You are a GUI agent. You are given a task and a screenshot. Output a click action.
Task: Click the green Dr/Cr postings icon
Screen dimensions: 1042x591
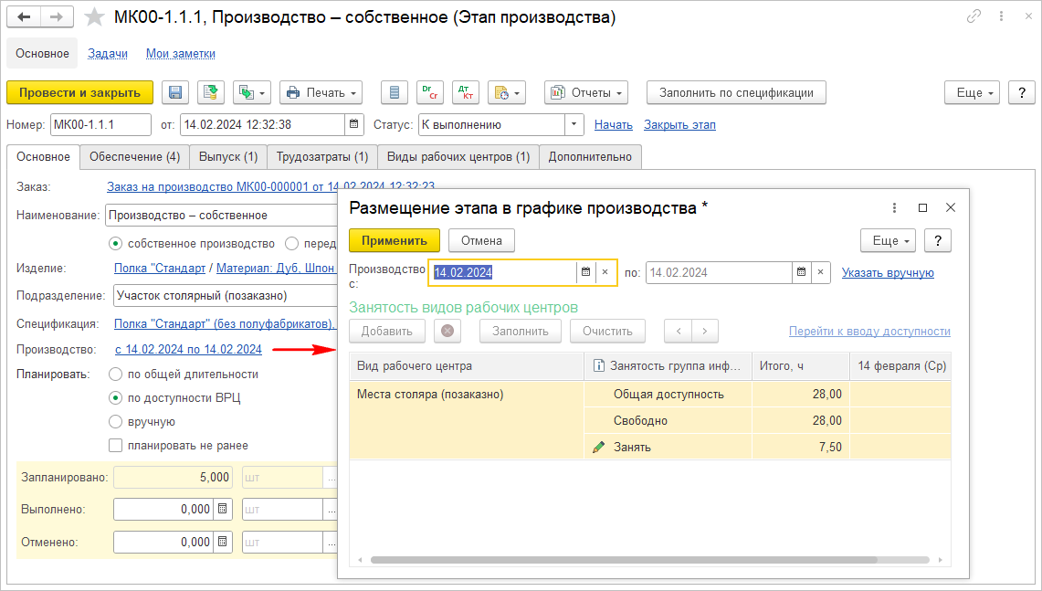click(429, 92)
